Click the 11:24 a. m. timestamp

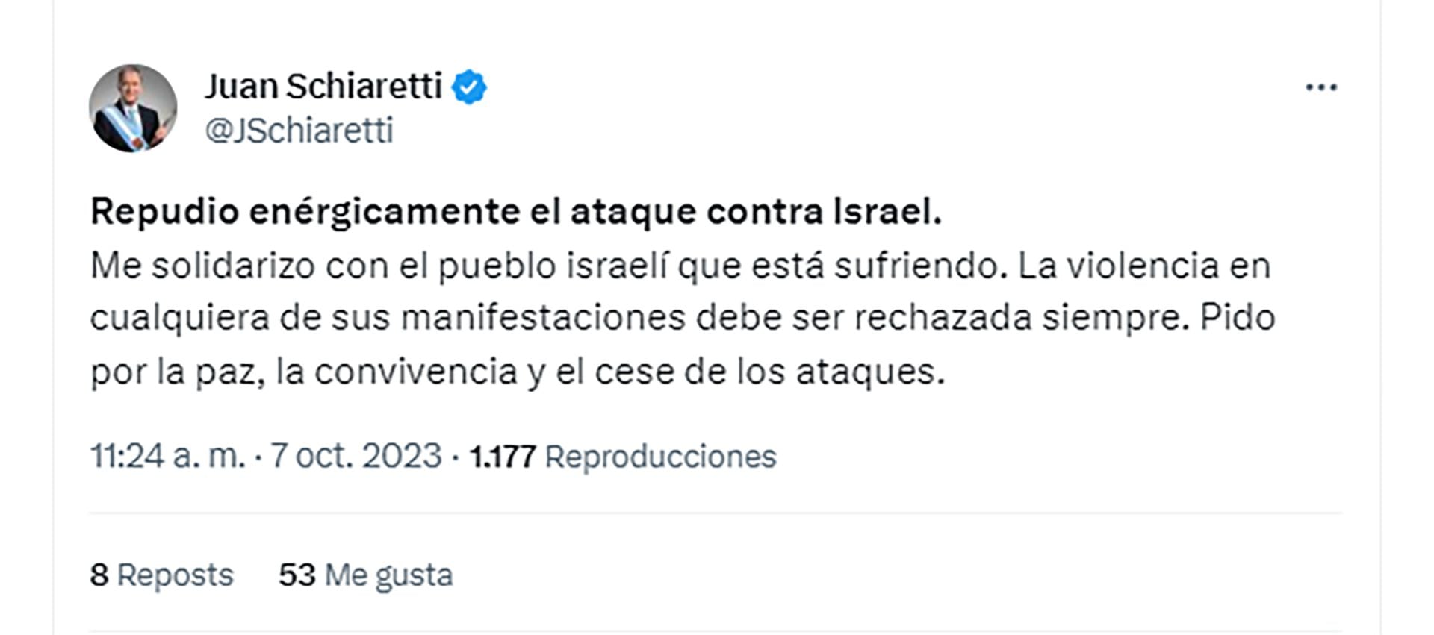[x=167, y=456]
